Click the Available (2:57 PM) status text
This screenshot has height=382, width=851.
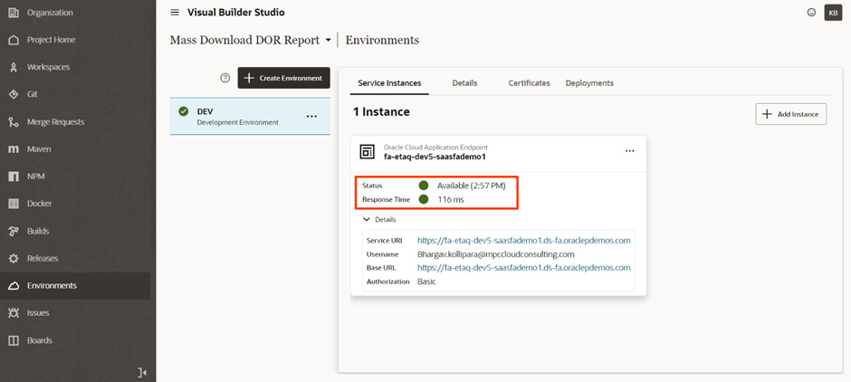[x=471, y=186]
